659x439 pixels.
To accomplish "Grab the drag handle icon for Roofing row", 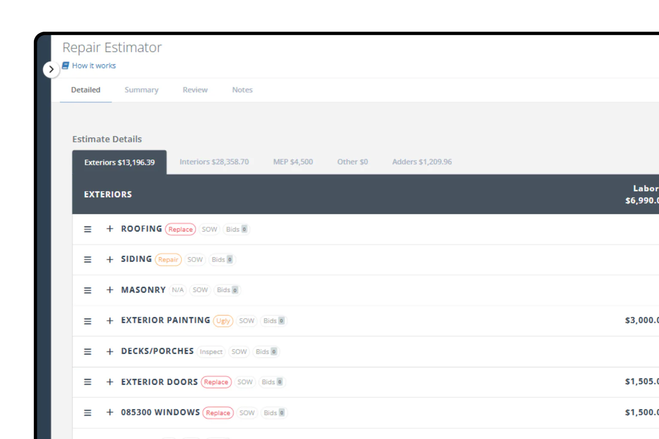I will click(x=88, y=229).
